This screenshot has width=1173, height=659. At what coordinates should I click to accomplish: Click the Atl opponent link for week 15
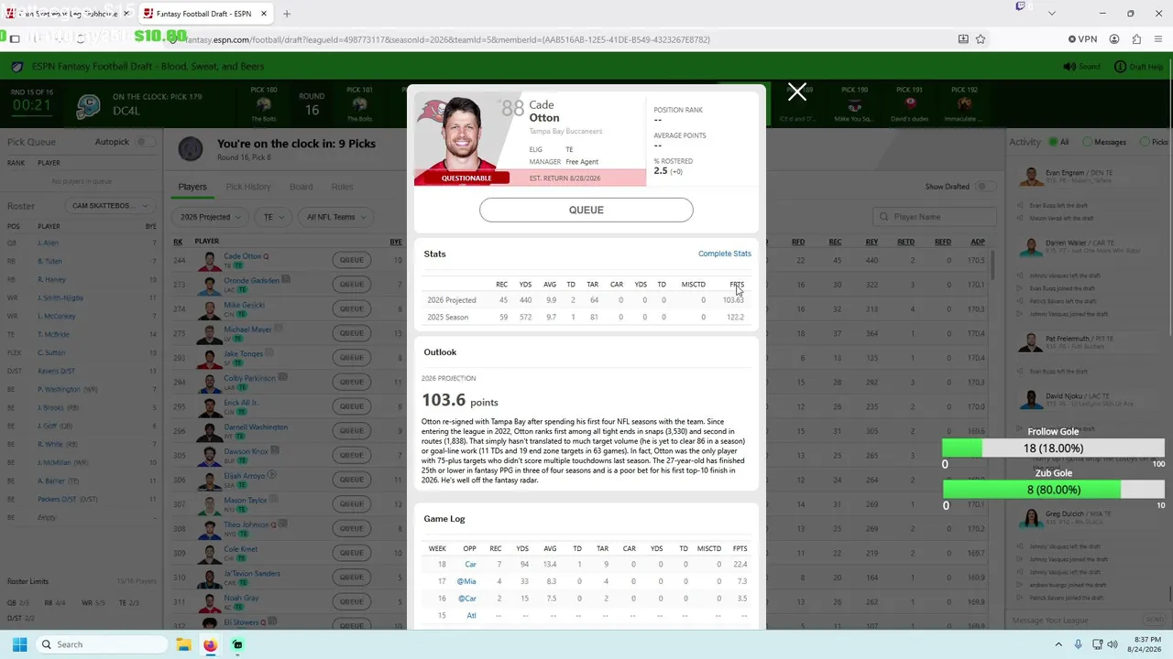pos(471,616)
